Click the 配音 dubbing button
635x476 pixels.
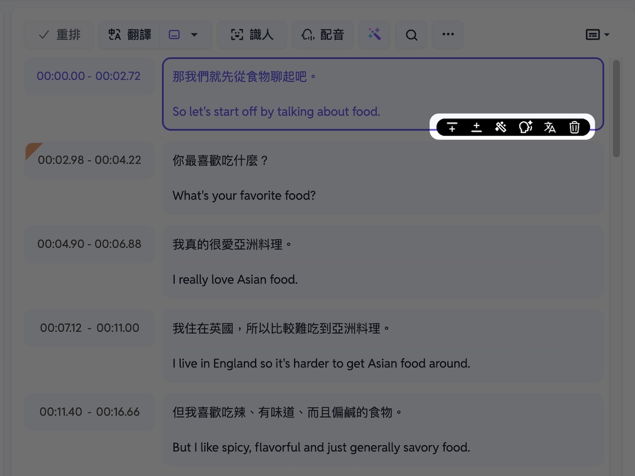tap(323, 34)
